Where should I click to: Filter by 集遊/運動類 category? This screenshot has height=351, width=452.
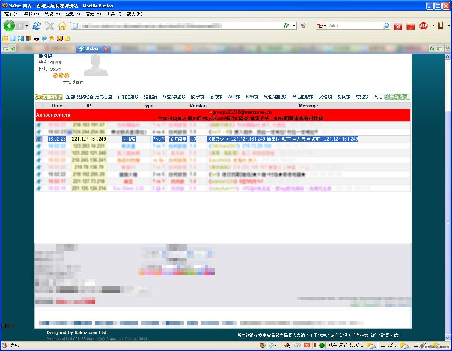[275, 97]
